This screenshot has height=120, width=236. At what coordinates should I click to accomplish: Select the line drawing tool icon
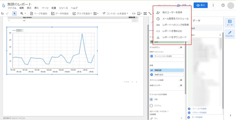(150, 13)
